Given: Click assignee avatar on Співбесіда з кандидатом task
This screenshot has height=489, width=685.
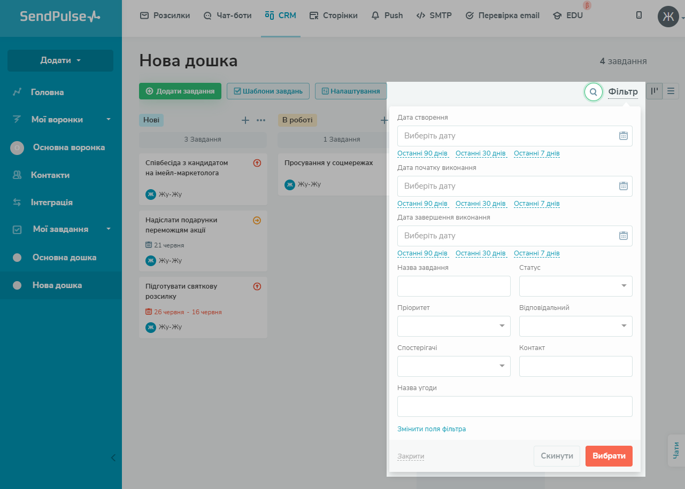Looking at the screenshot, I should [x=151, y=194].
